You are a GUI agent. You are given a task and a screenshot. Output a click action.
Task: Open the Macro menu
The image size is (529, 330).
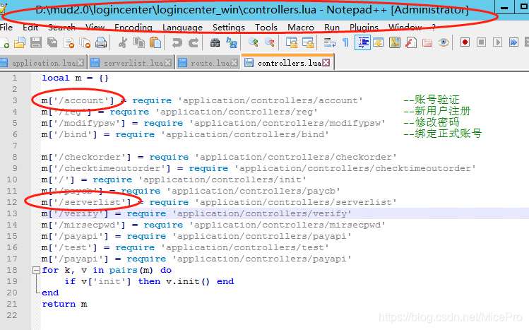(301, 27)
